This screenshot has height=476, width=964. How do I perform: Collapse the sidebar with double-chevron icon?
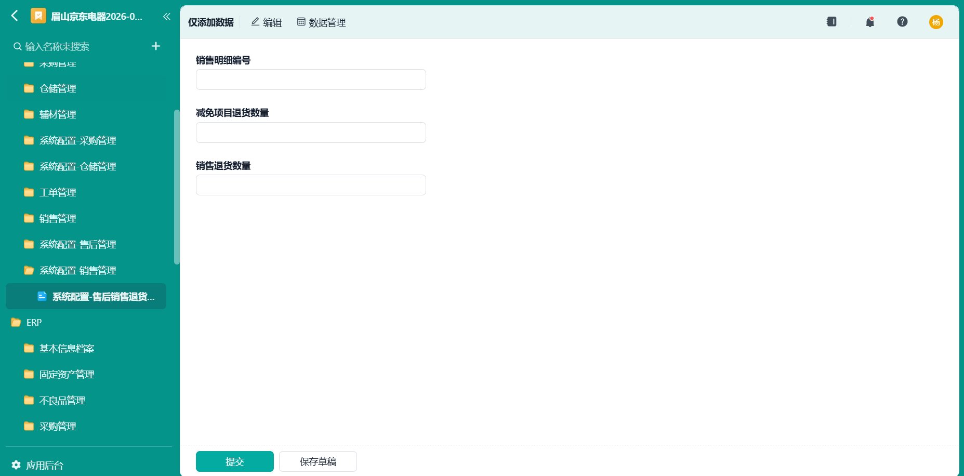pos(166,17)
